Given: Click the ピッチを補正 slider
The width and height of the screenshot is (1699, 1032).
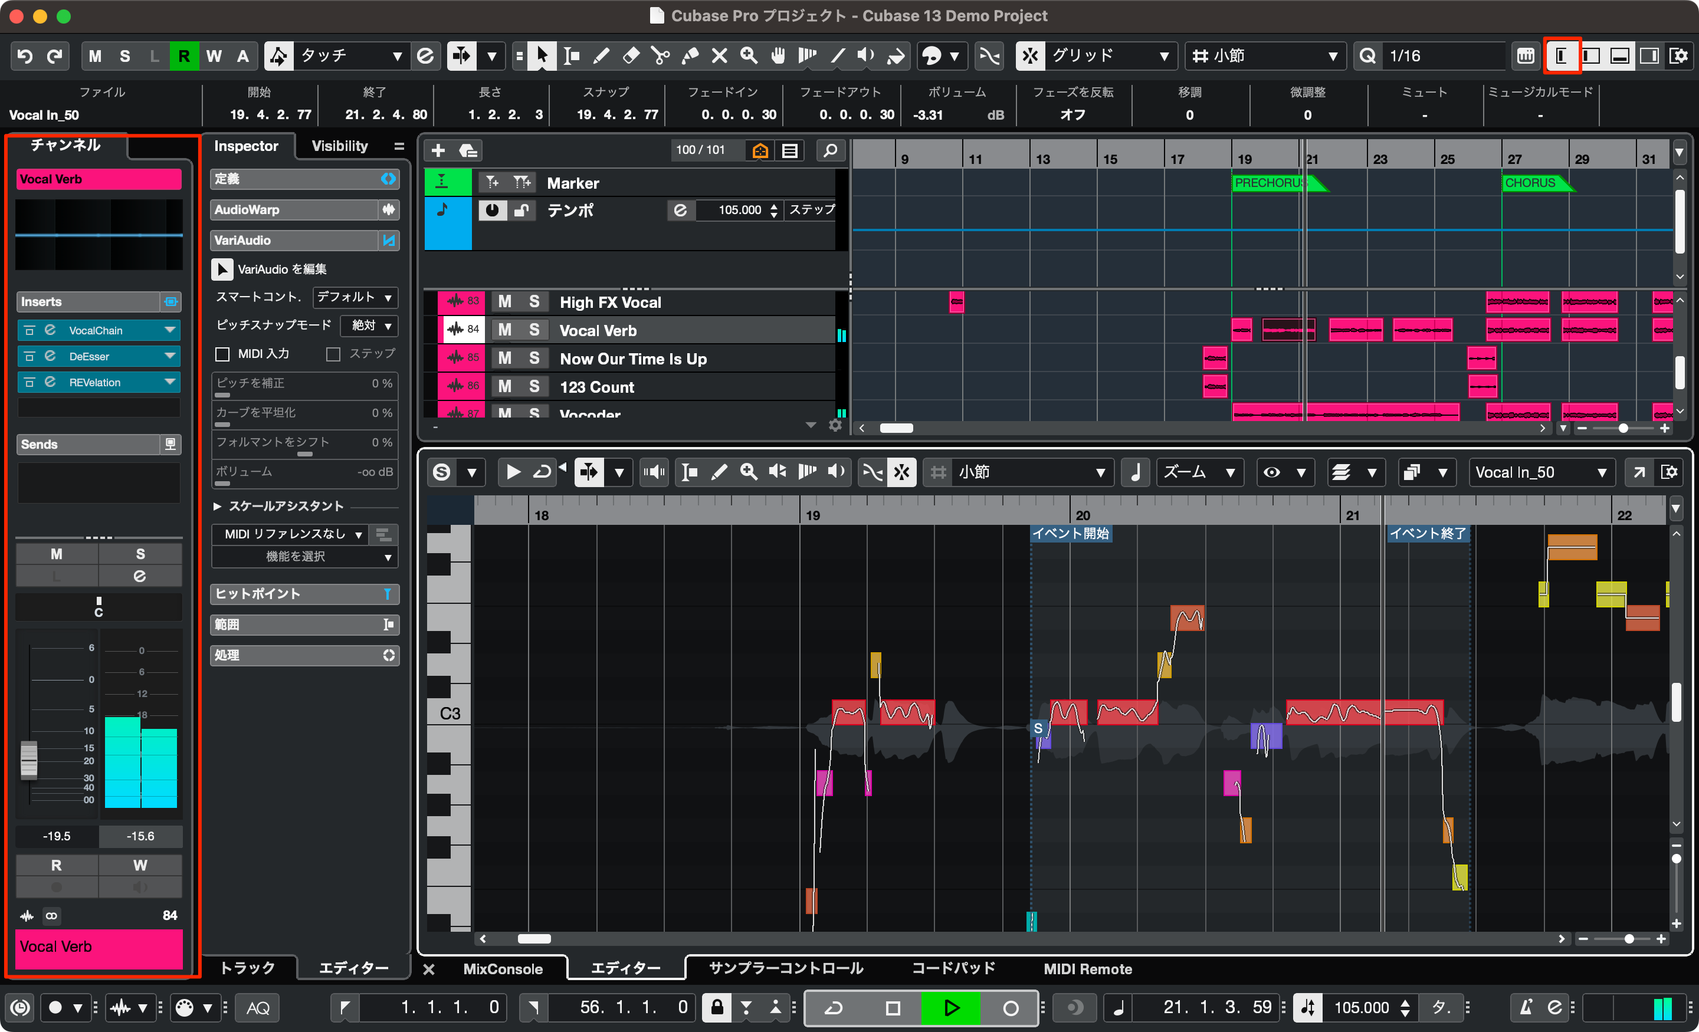Looking at the screenshot, I should click(304, 387).
